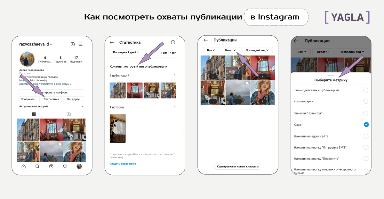Viewport: 384px width, 199px height.
Task: Select Комментарии metric radio option
Action: coord(366,101)
